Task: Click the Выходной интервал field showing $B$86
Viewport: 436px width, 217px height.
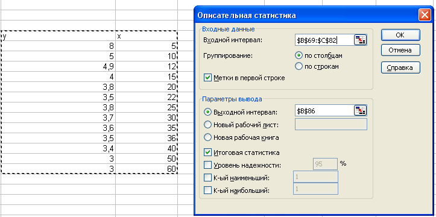Action: click(324, 110)
